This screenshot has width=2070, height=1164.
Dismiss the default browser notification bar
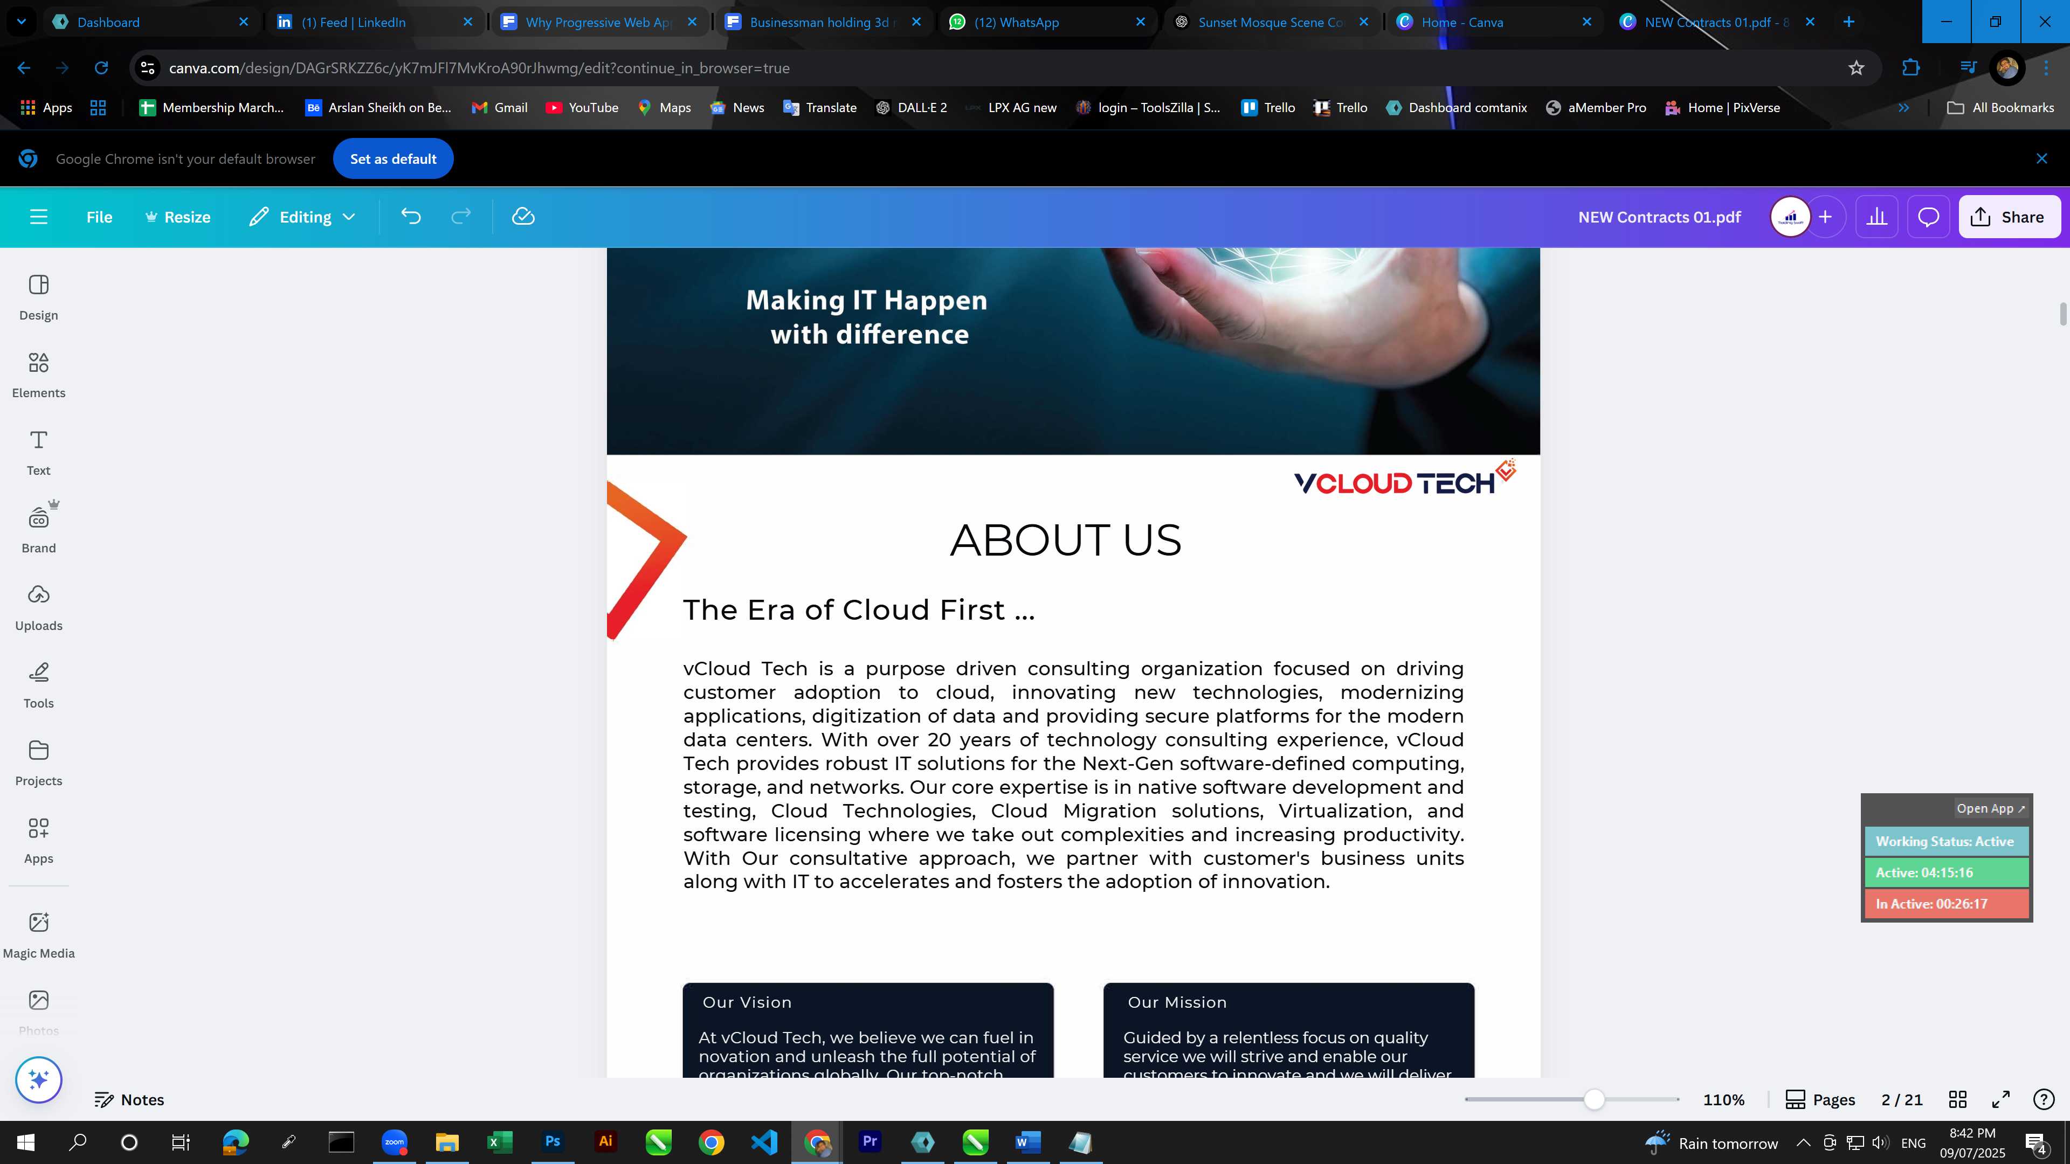[2042, 159]
